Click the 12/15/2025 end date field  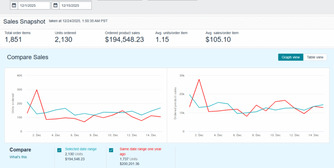point(76,5)
